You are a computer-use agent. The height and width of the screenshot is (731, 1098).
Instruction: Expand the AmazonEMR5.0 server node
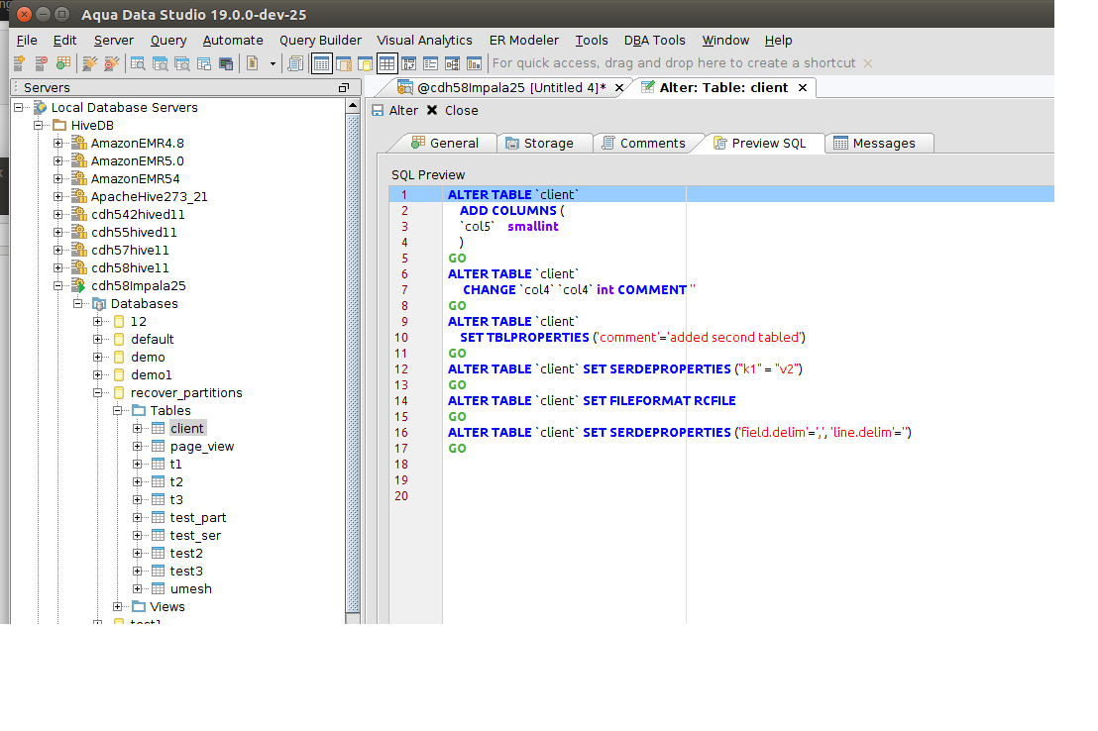coord(58,161)
